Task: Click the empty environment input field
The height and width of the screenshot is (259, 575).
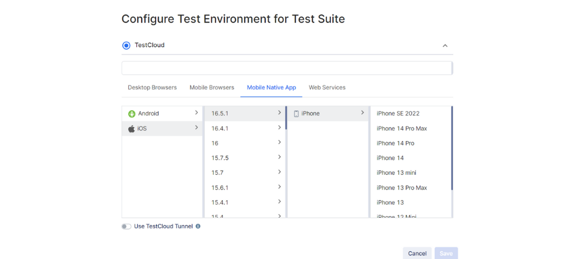Action: pyautogui.click(x=287, y=68)
